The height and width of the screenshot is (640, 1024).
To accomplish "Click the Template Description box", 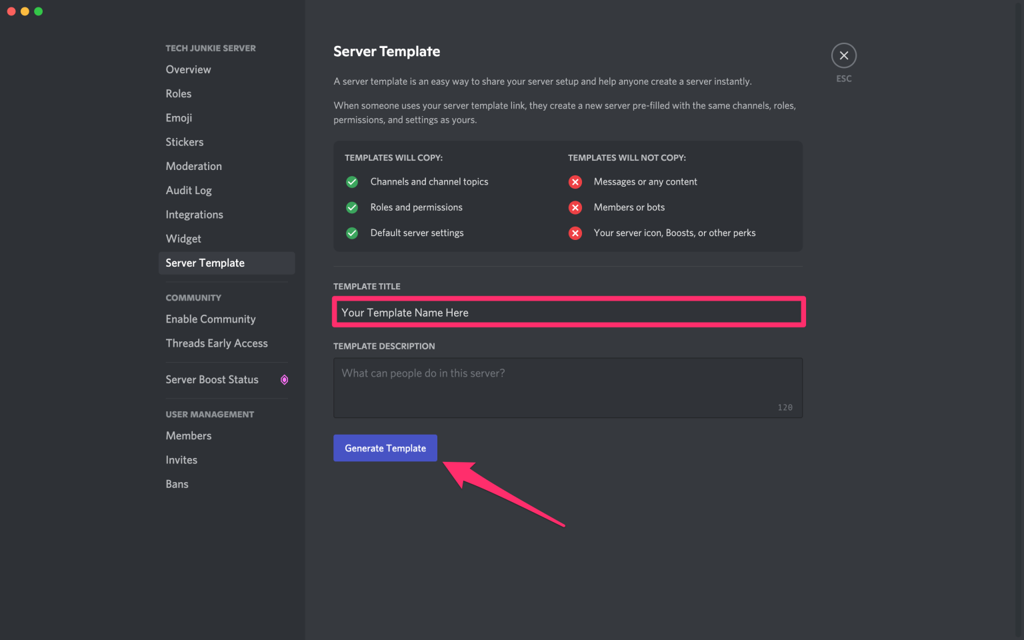I will [567, 387].
